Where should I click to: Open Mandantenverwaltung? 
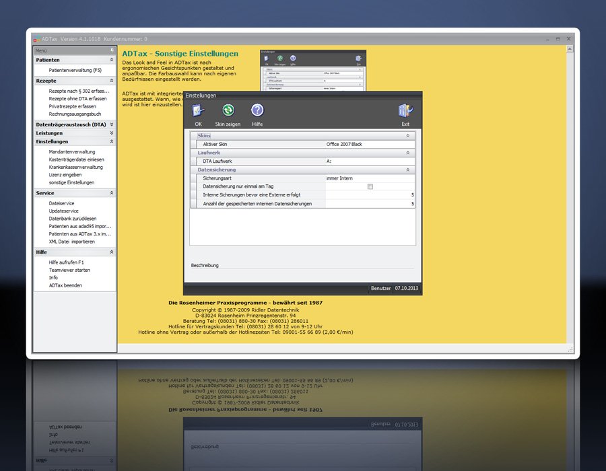[72, 151]
